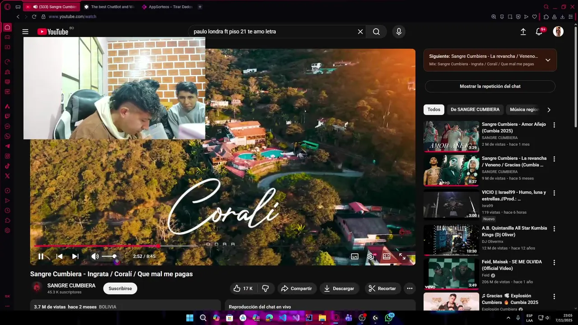Select the De SANGRE CUMBIERA chip
This screenshot has width=578, height=325.
click(x=475, y=110)
